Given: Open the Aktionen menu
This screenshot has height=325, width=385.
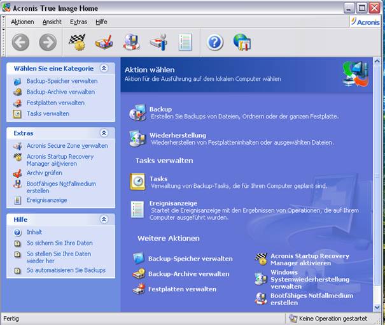Looking at the screenshot, I should [x=22, y=22].
